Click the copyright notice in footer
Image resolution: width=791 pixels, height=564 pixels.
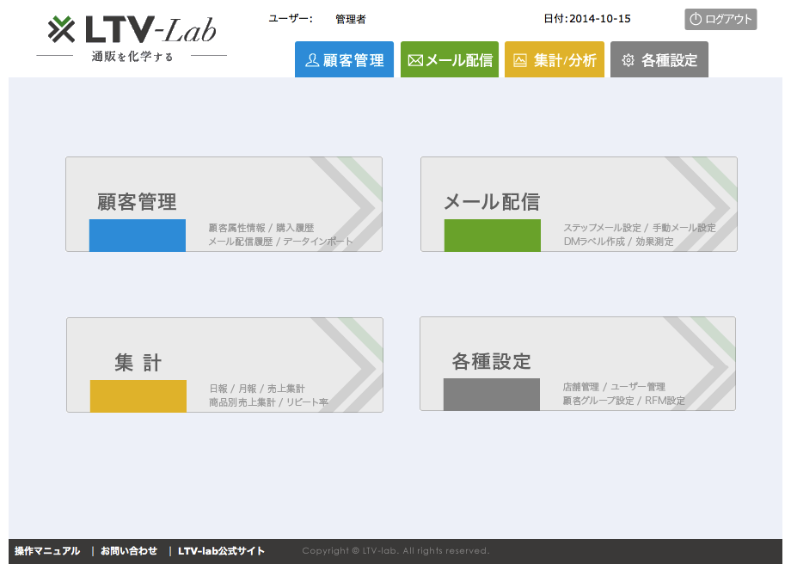pyautogui.click(x=395, y=551)
